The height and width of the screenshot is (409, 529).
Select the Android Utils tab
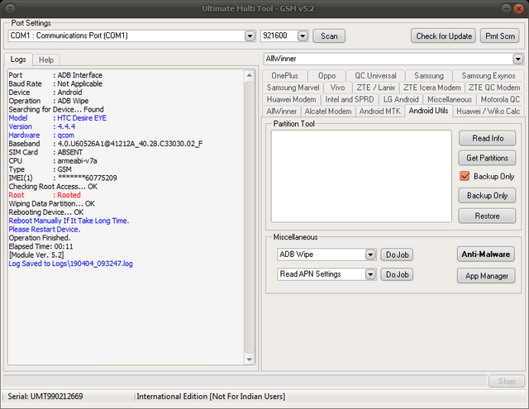428,111
